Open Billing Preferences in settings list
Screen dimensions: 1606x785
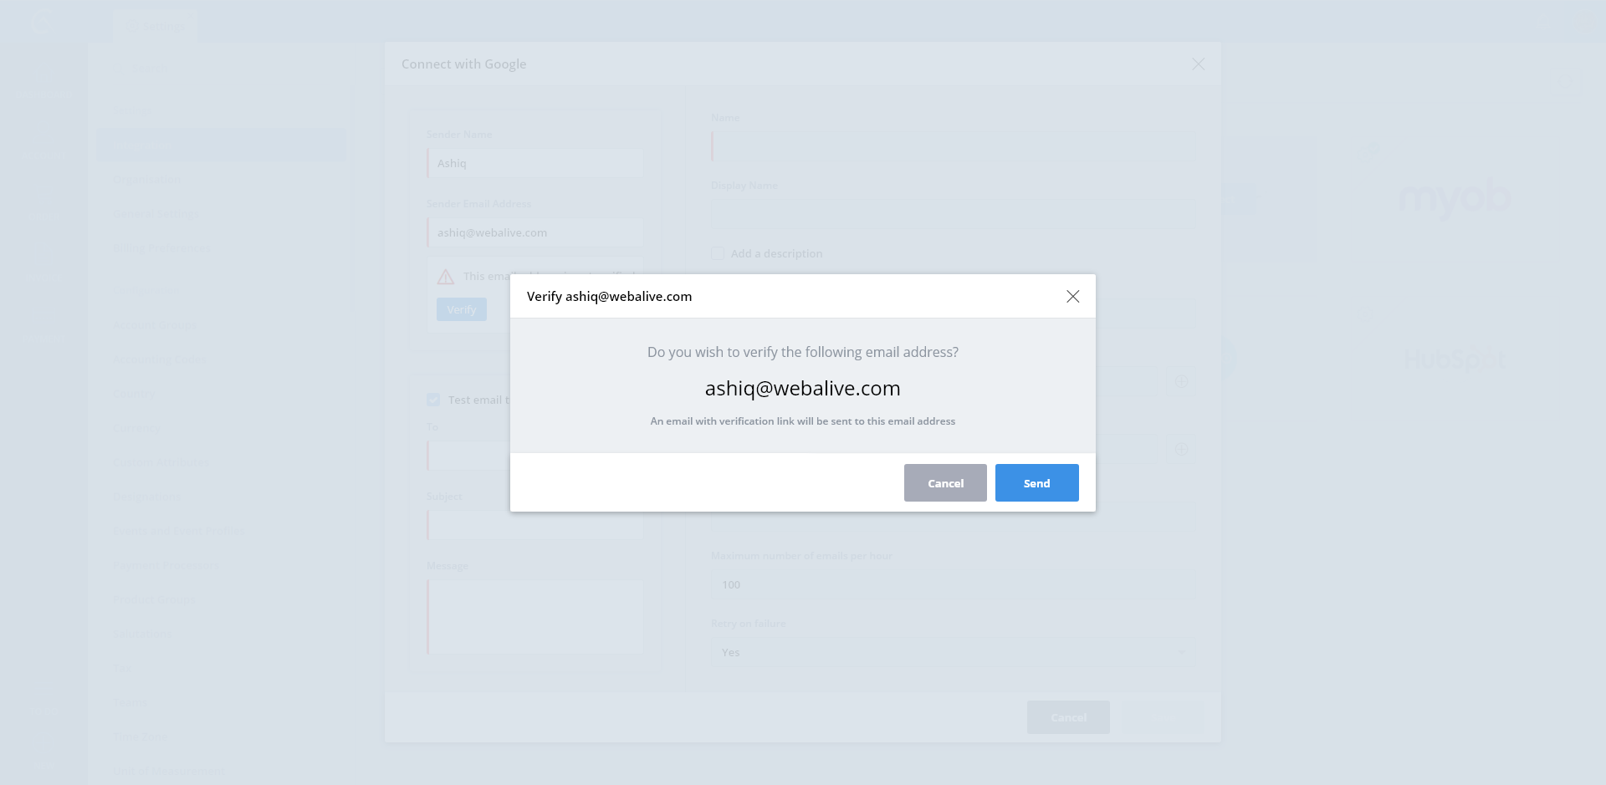point(162,248)
